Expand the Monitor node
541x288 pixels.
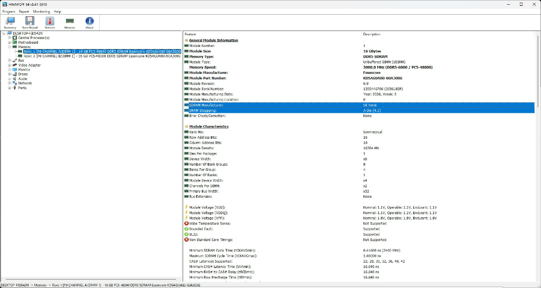pyautogui.click(x=10, y=70)
